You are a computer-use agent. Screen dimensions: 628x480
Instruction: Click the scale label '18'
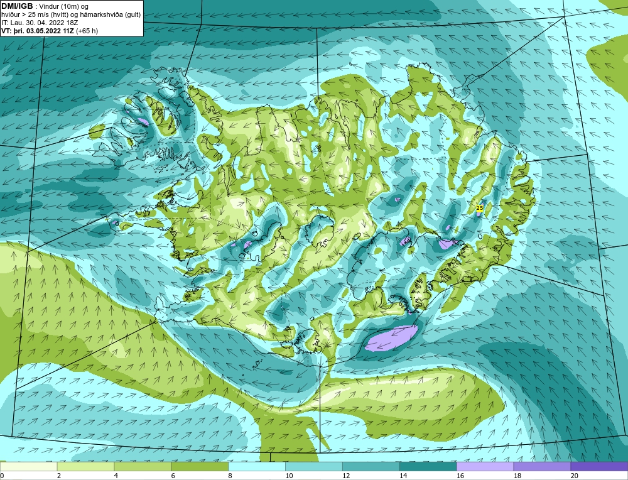[517, 476]
